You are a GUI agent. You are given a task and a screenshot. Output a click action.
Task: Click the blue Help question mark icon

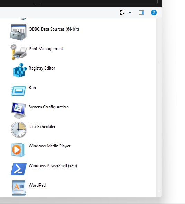(154, 13)
